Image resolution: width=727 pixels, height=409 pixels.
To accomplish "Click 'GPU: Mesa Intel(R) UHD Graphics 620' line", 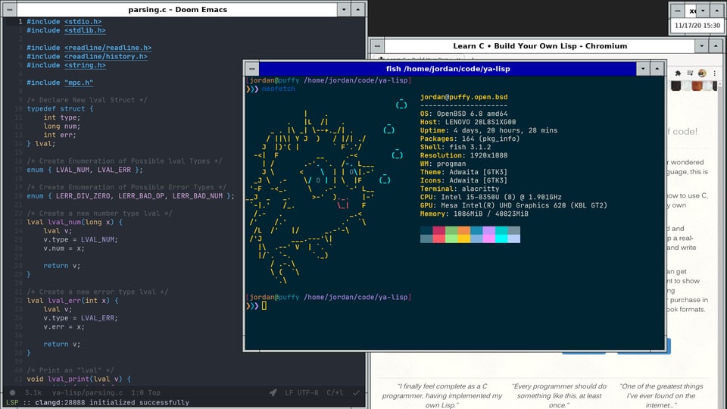I will (513, 205).
